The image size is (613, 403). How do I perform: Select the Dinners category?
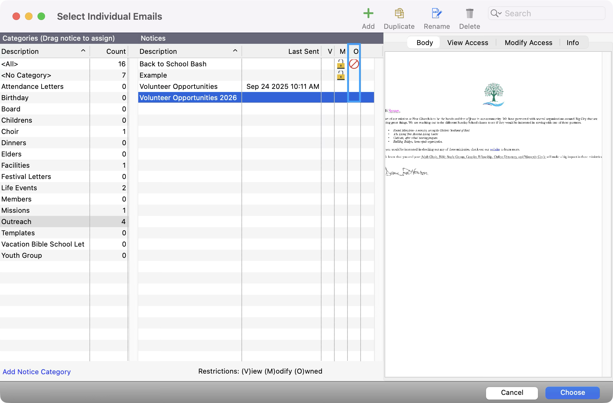pos(64,143)
